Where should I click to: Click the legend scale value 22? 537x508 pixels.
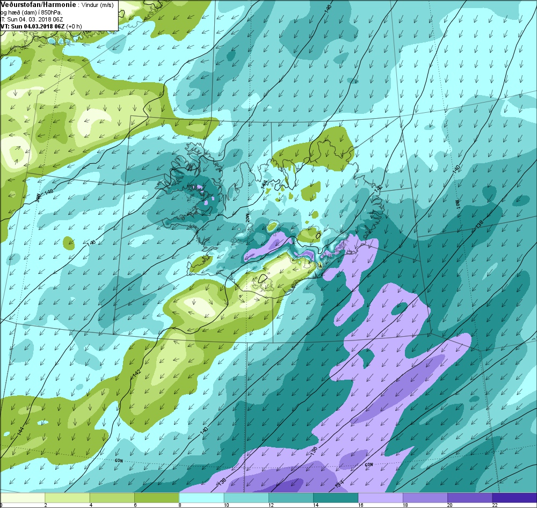(x=495, y=505)
